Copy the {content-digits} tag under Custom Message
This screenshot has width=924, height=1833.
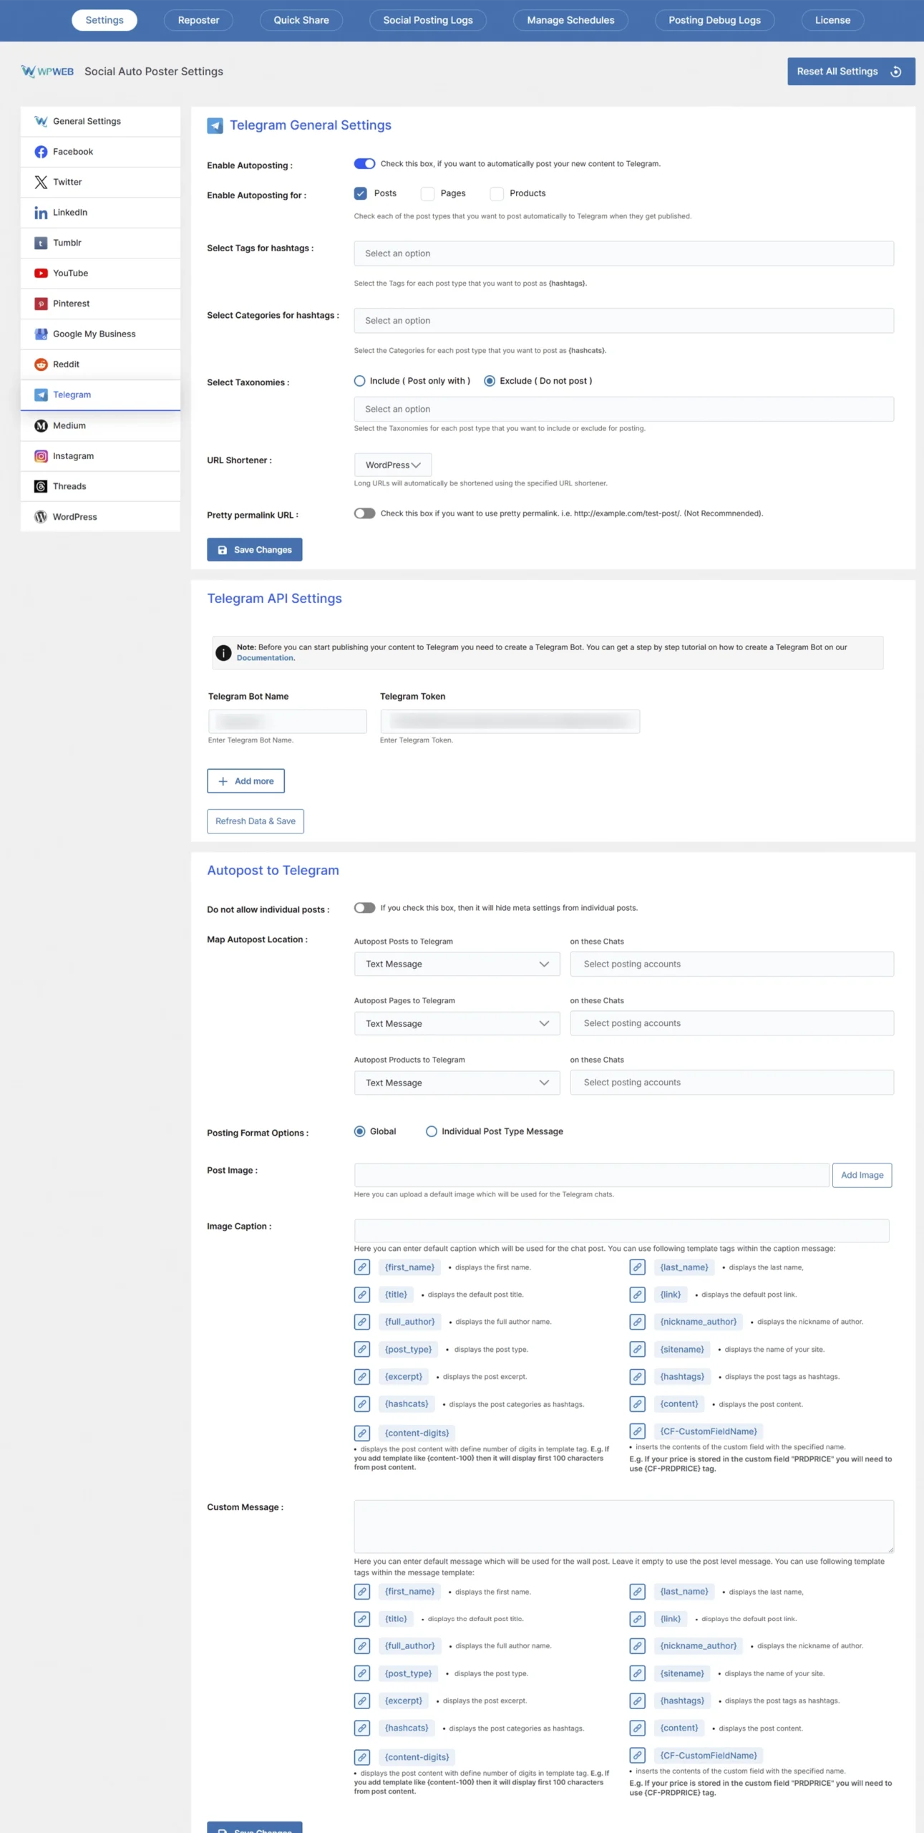point(362,1757)
